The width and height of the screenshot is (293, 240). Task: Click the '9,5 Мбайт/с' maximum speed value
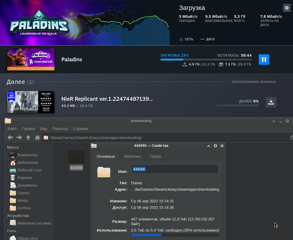(x=216, y=16)
